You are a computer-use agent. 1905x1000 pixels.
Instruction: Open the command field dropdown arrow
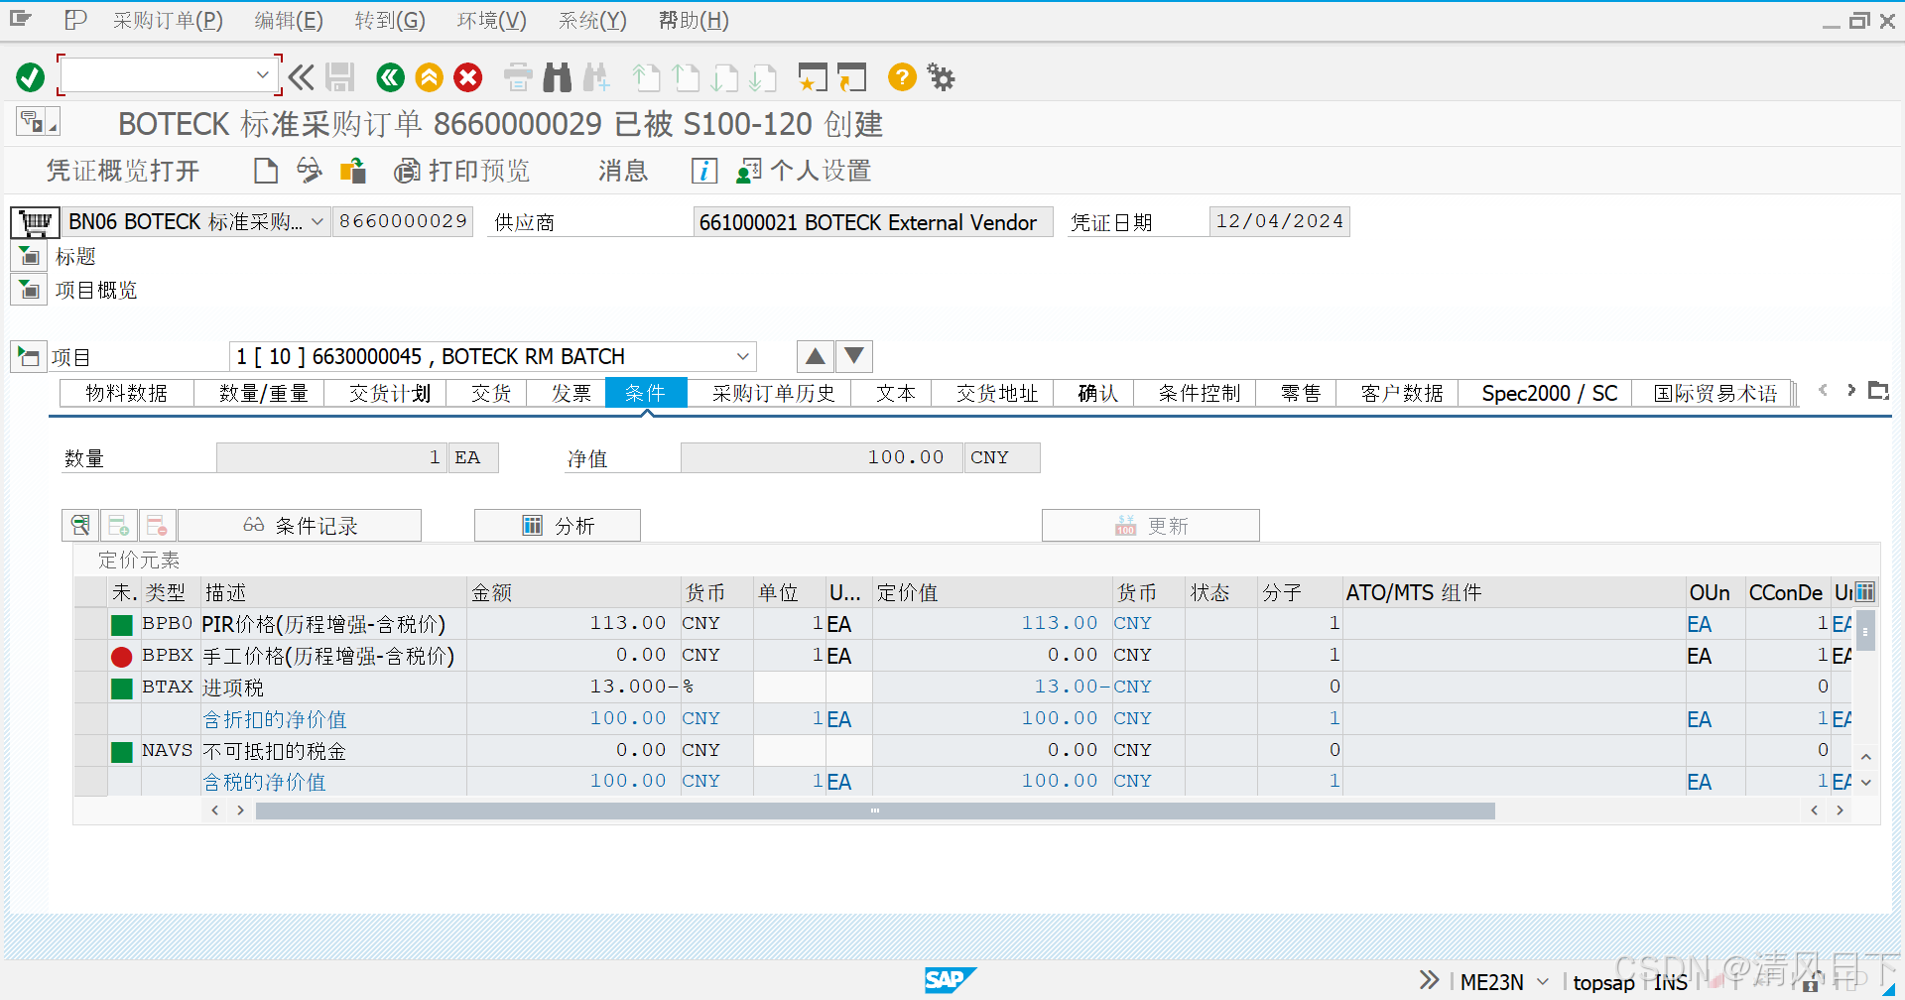[262, 75]
